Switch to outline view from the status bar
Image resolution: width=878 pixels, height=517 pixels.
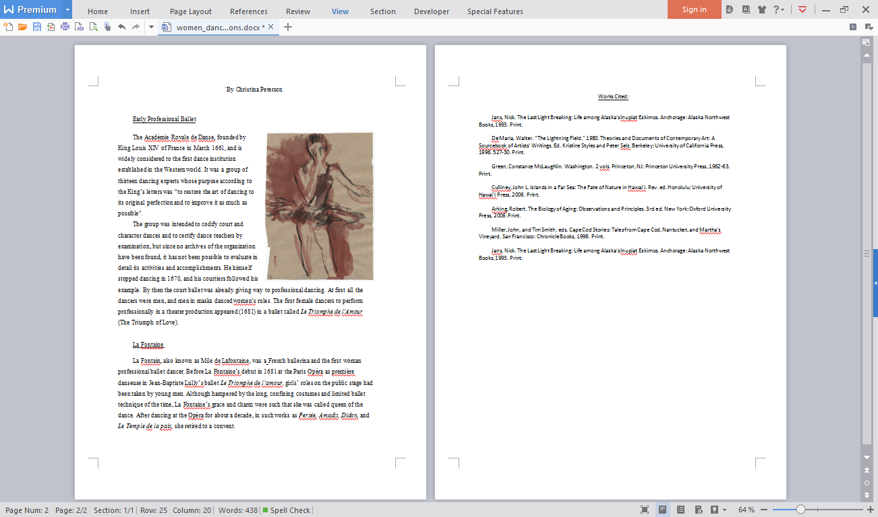pos(681,510)
